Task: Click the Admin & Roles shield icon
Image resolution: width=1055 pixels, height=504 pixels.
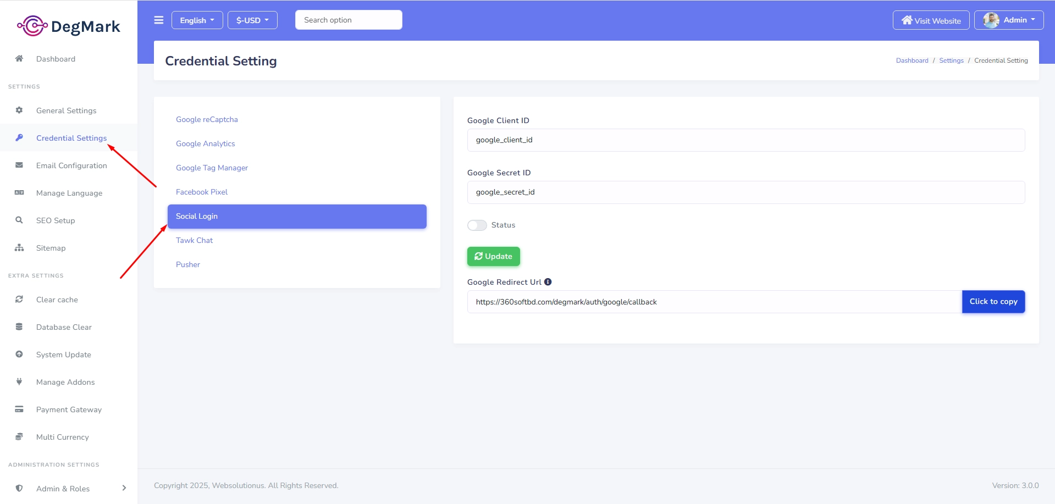Action: click(19, 488)
